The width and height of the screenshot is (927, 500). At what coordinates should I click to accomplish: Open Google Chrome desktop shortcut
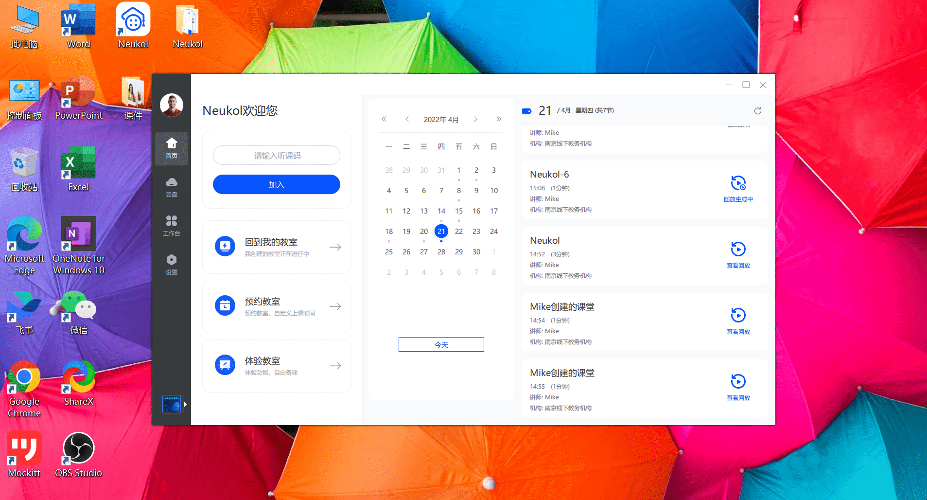(24, 389)
